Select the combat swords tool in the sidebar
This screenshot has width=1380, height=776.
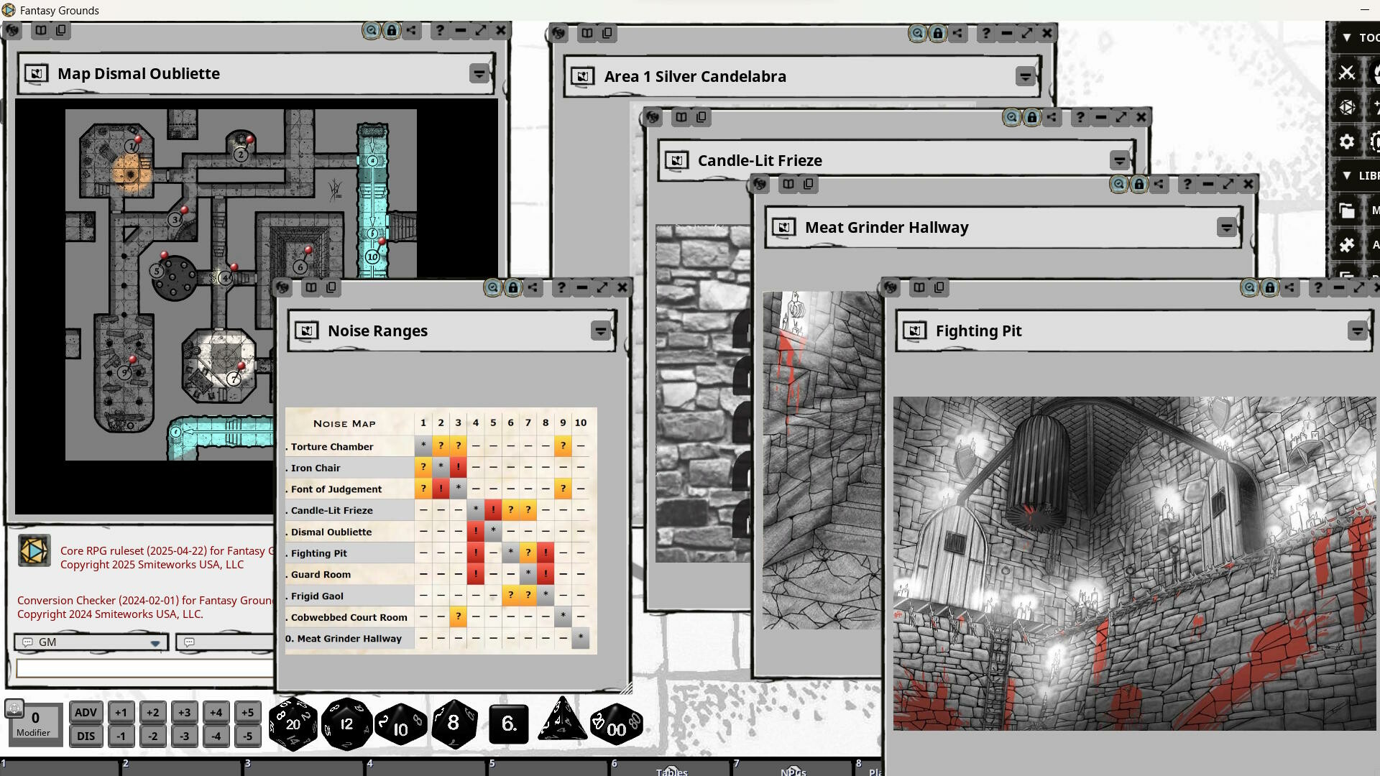pyautogui.click(x=1346, y=73)
